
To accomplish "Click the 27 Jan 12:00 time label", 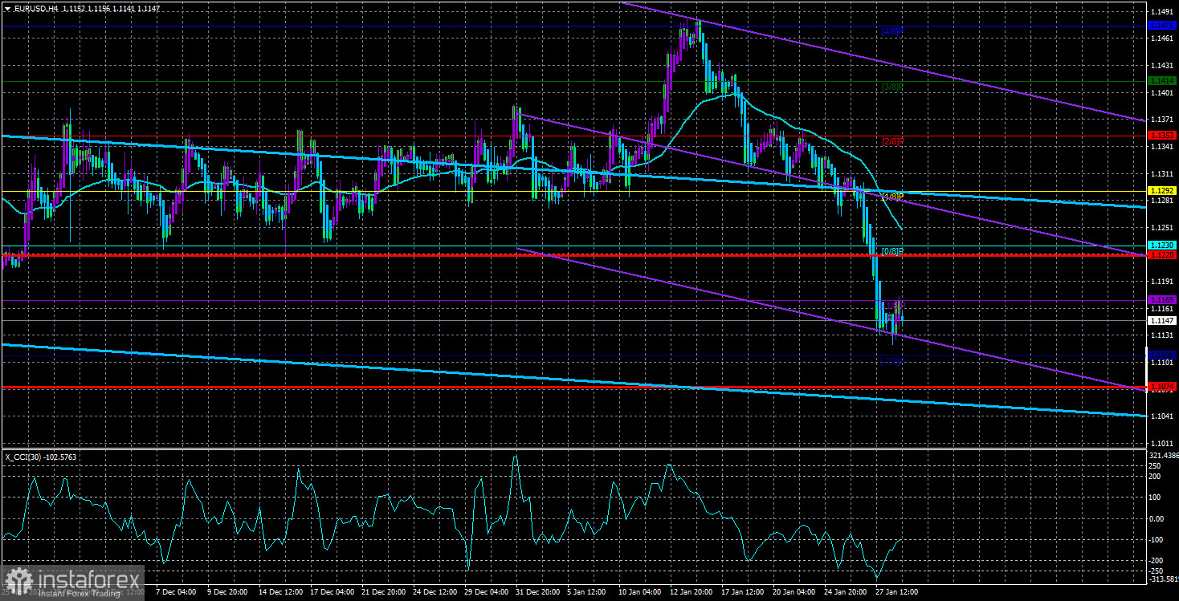I will [x=897, y=592].
